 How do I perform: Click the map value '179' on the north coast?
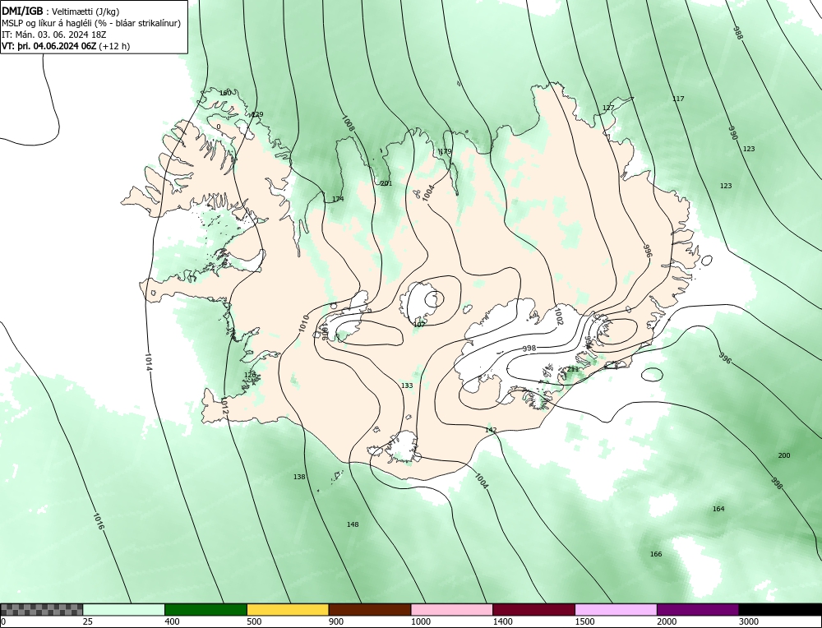(445, 151)
